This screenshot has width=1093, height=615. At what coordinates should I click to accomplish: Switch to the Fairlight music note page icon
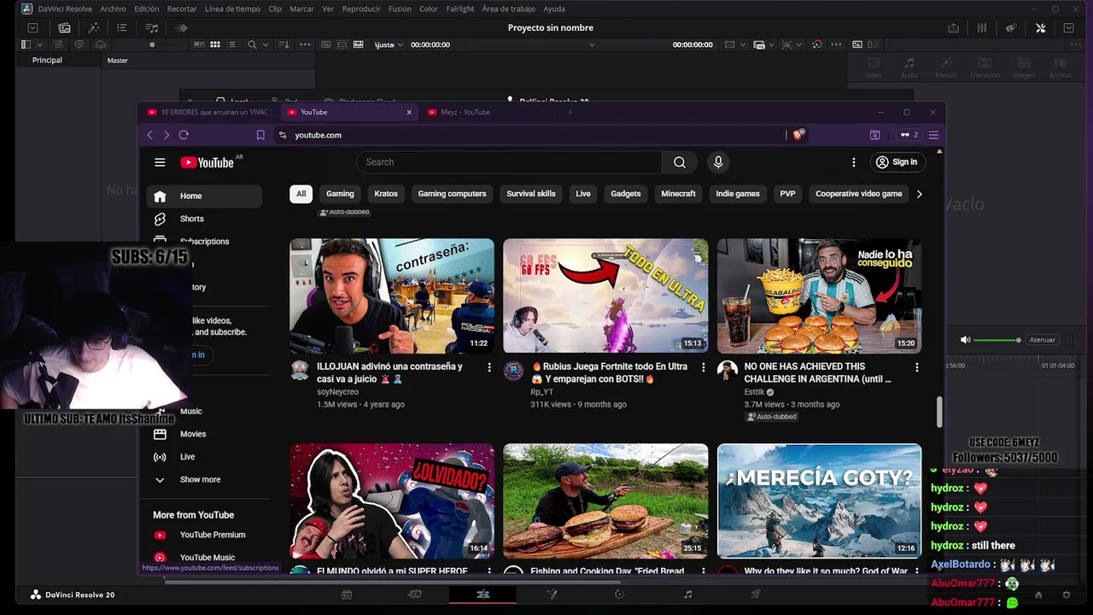tap(687, 594)
